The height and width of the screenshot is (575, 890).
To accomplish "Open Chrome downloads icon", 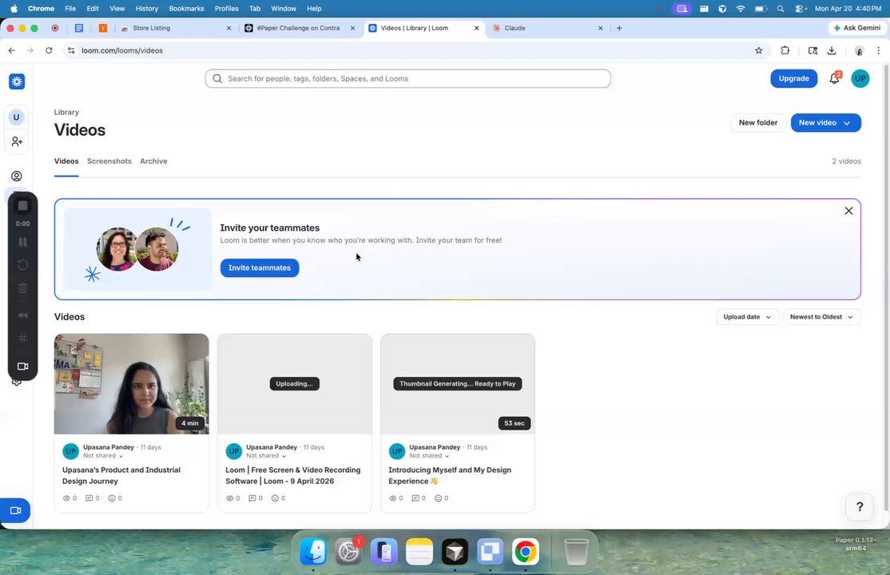I will (x=832, y=50).
